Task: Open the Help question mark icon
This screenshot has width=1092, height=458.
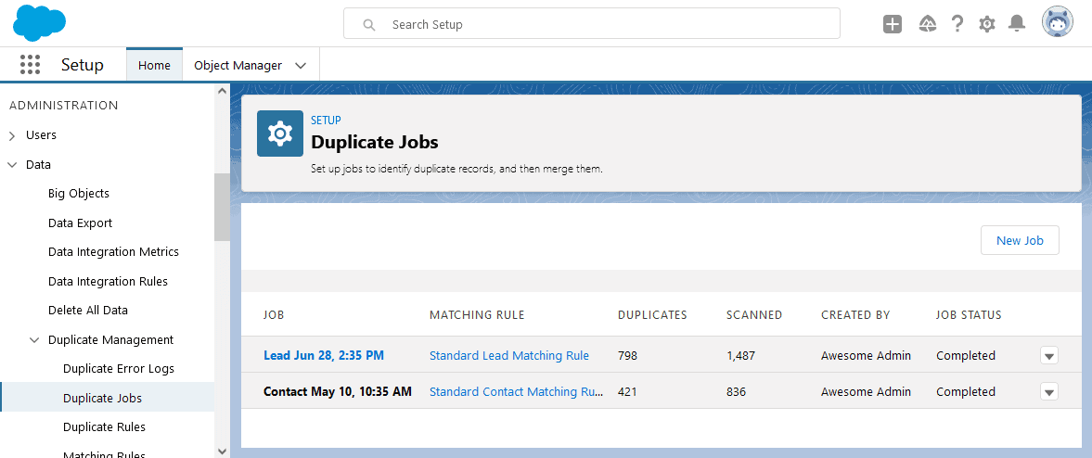Action: pos(957,24)
